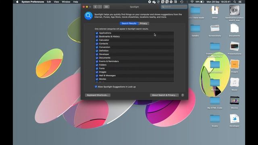Open the Apple menu
This screenshot has height=145, width=258.
17,2
